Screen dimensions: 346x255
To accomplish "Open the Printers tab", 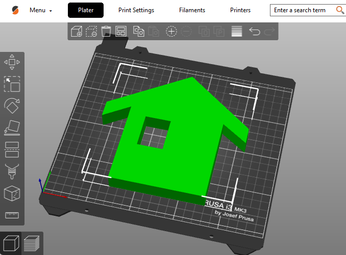I will click(x=240, y=10).
